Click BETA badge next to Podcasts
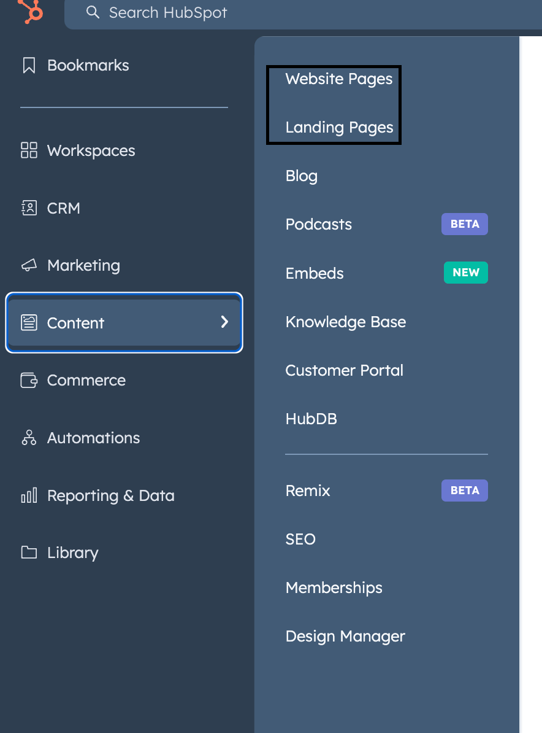 pyautogui.click(x=465, y=224)
